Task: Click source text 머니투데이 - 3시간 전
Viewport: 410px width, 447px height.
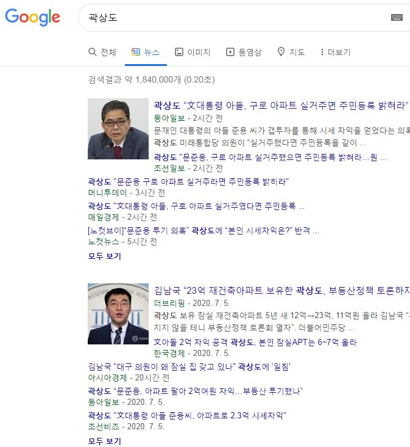Action: point(126,193)
